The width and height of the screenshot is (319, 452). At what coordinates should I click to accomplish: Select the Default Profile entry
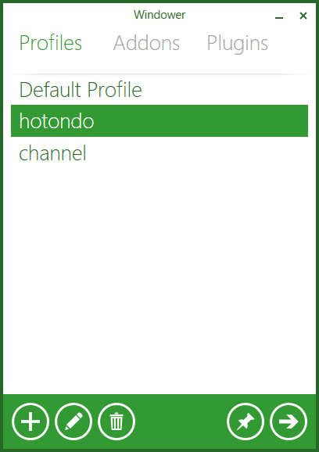159,89
